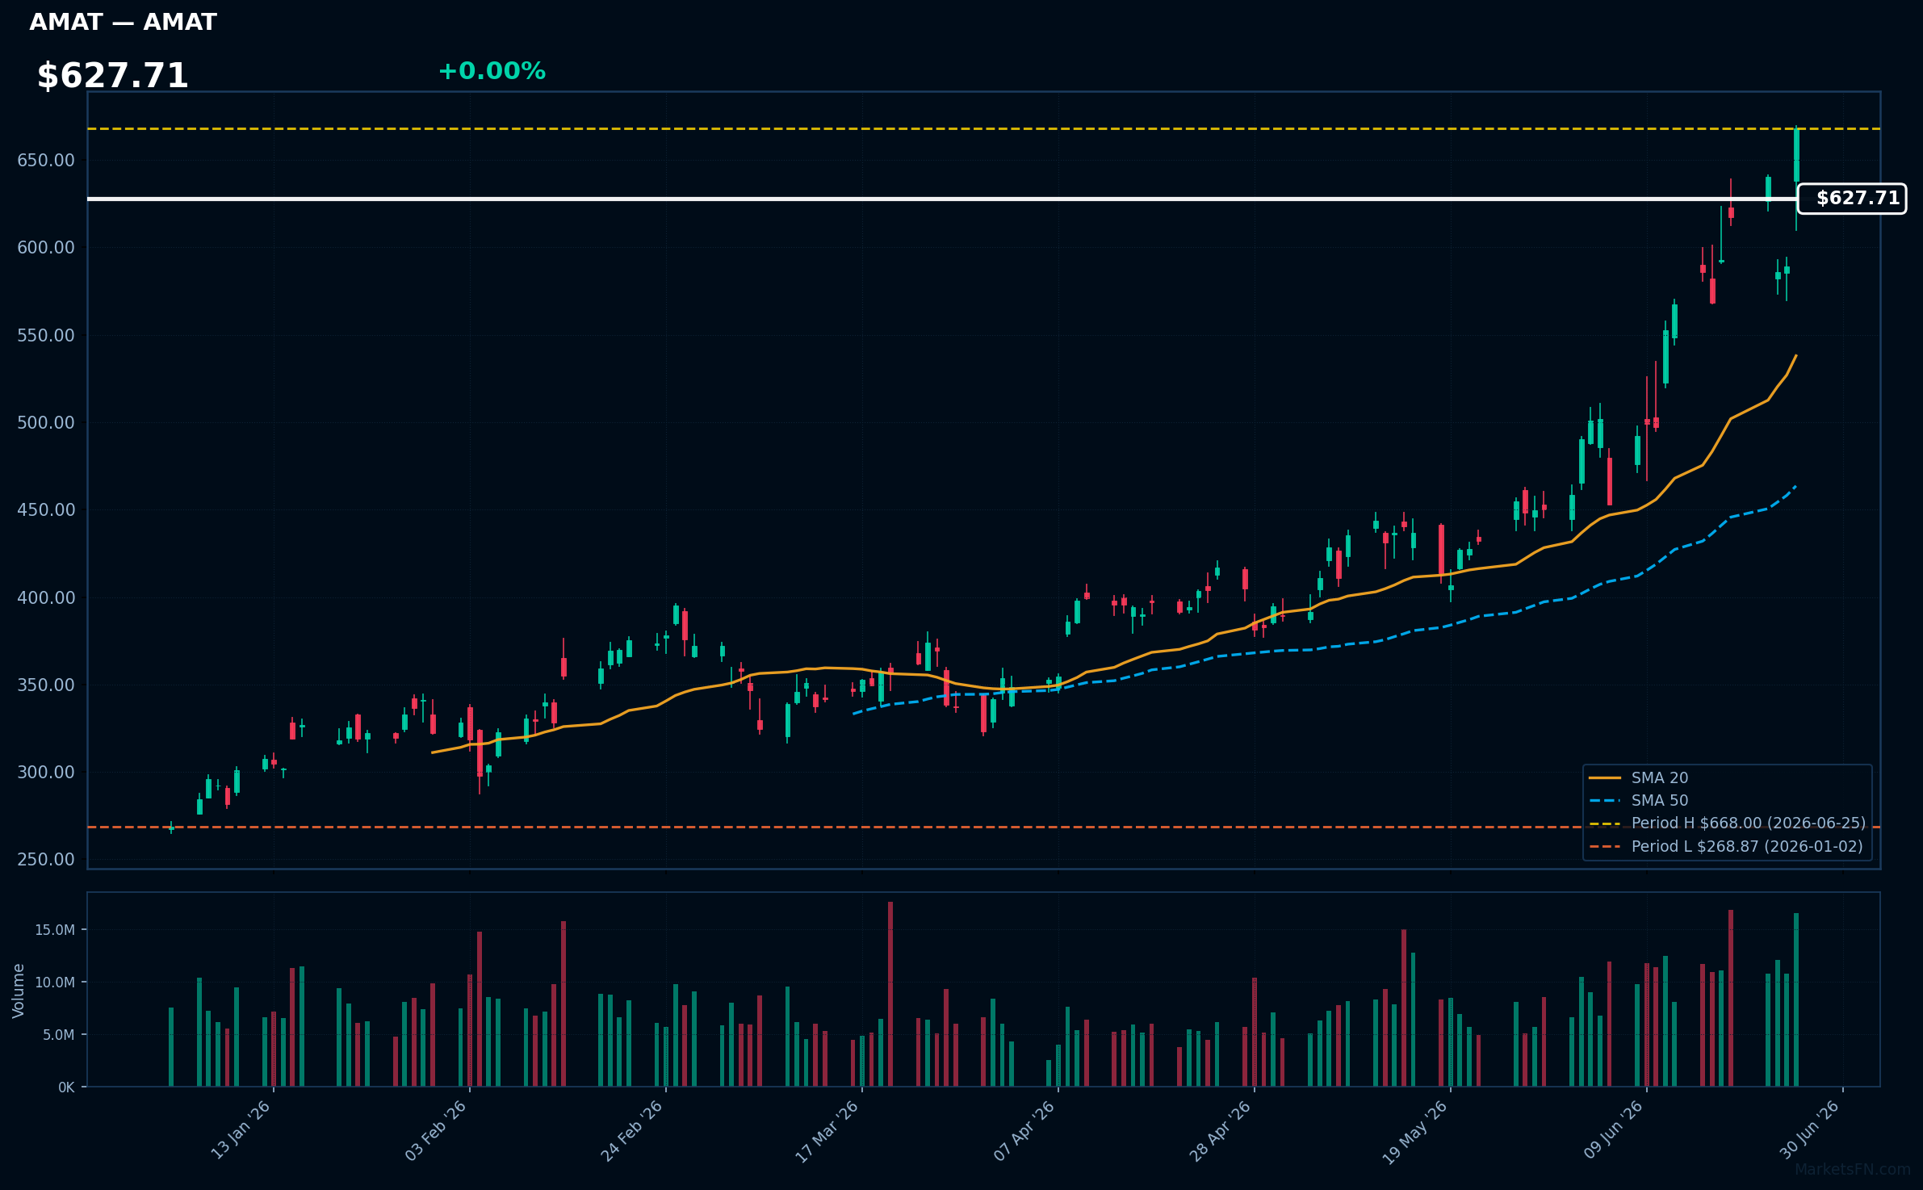Click Period H $668.00 legend entry

(x=1727, y=823)
